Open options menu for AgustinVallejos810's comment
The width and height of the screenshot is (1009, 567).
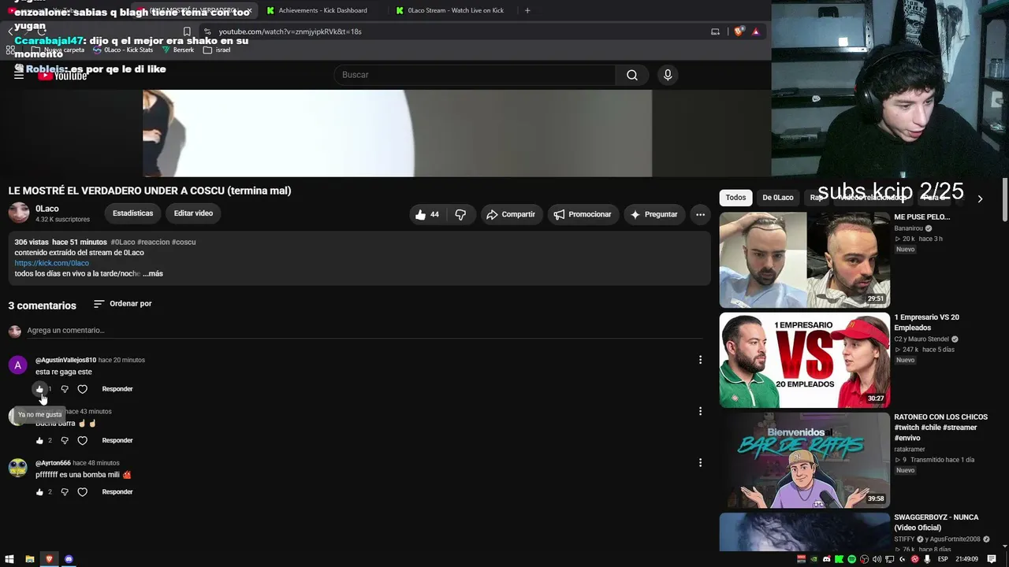(x=700, y=360)
